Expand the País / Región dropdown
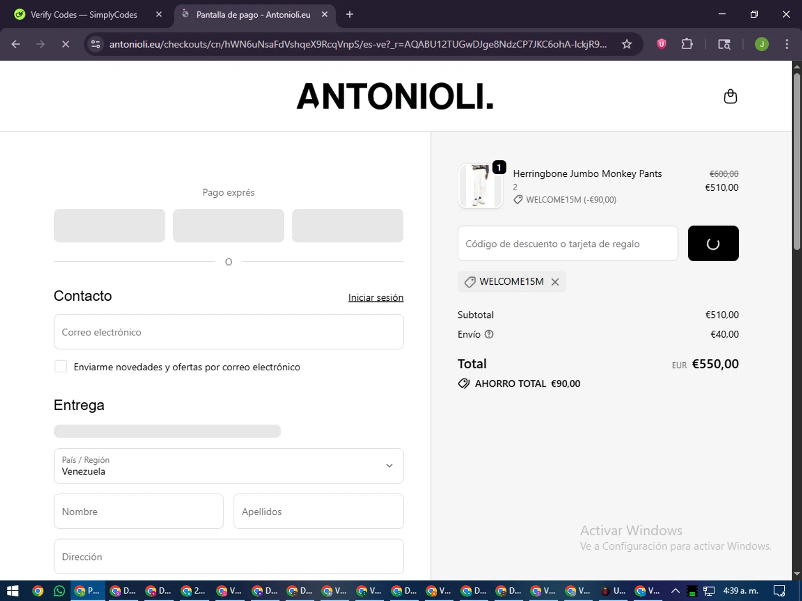The width and height of the screenshot is (802, 601). 229,466
